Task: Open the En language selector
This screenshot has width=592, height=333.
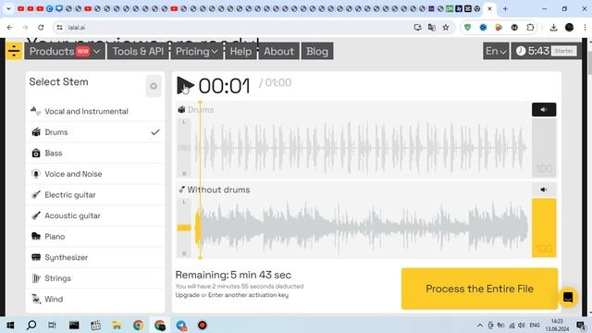Action: pyautogui.click(x=496, y=52)
